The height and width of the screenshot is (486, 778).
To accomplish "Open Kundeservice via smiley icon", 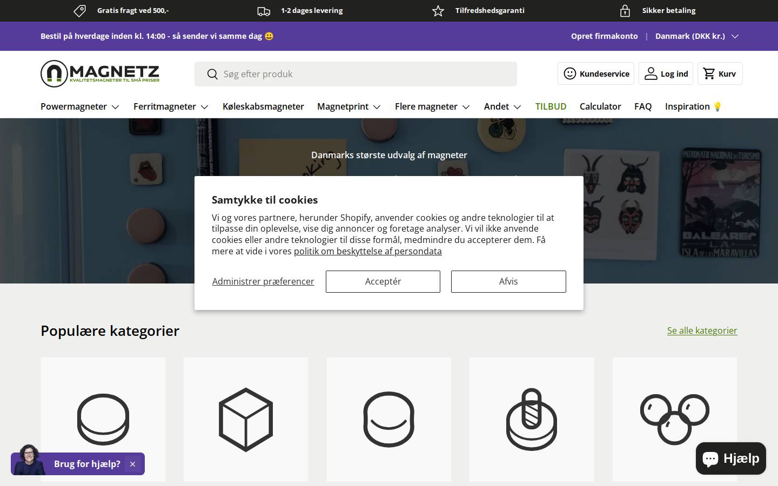I will 570,73.
